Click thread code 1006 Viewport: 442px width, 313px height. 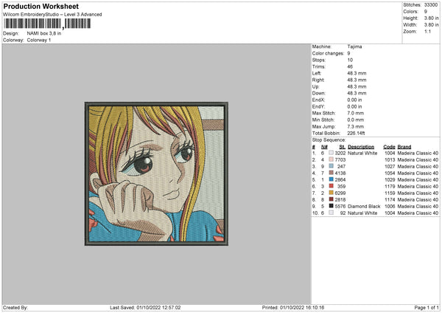tap(390, 207)
